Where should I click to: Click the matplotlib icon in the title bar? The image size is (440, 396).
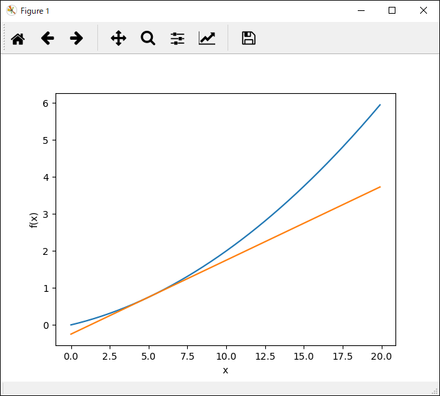11,10
